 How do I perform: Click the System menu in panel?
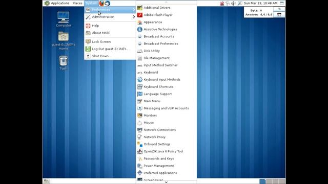tap(91, 3)
